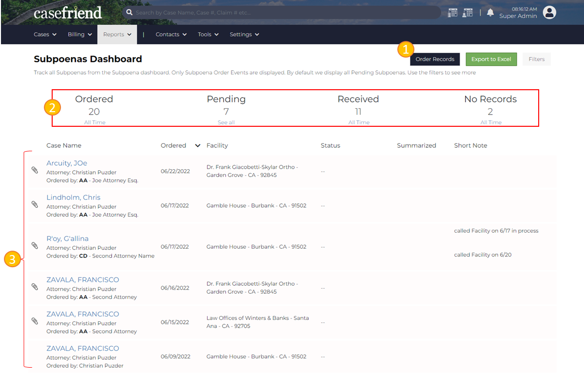Expand the Contacts menu

(171, 34)
